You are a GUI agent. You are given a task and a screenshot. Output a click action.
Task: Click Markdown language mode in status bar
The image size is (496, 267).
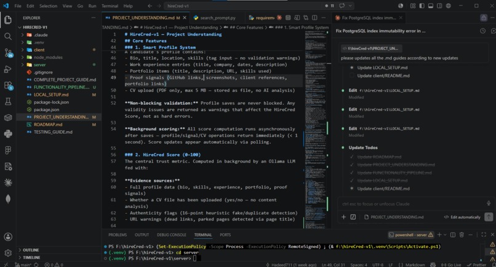pyautogui.click(x=415, y=265)
